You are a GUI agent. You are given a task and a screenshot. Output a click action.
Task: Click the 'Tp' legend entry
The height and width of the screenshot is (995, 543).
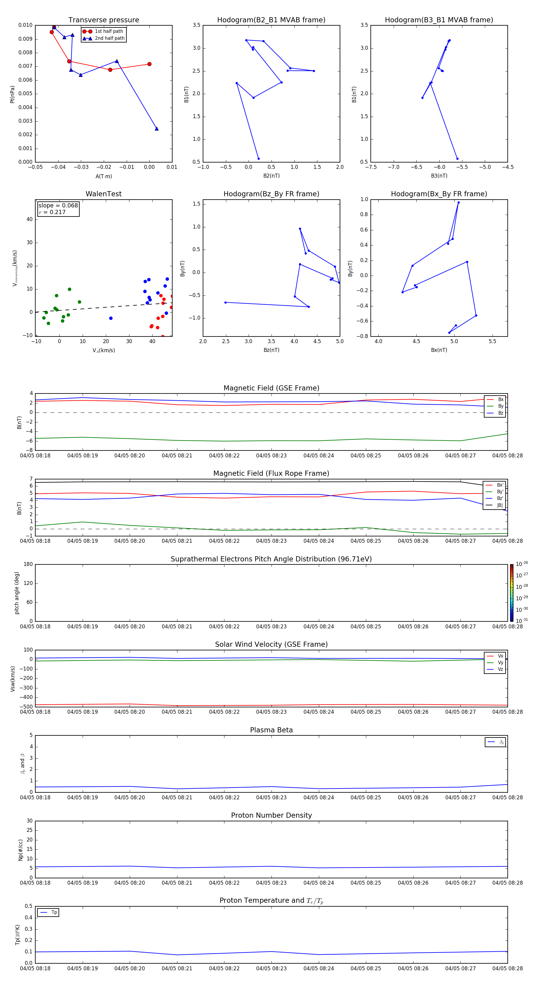click(48, 913)
